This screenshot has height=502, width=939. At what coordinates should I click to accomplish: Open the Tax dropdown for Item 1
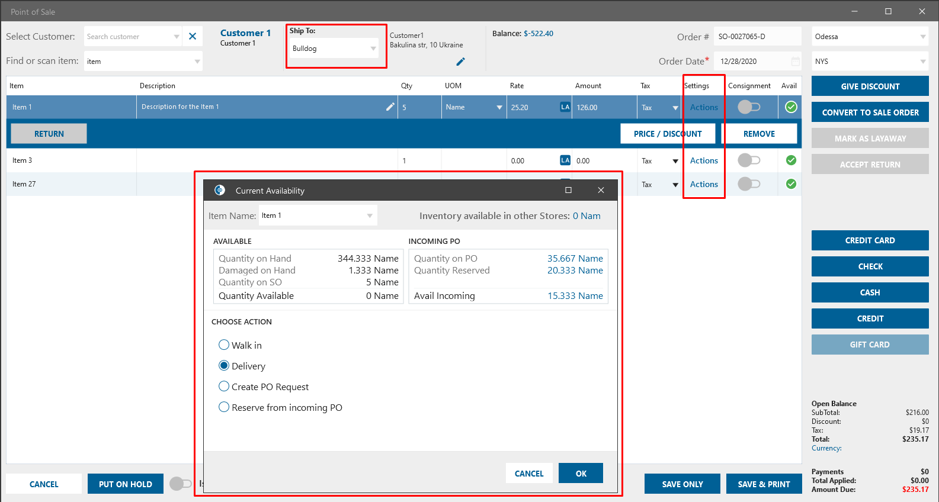[x=675, y=108]
